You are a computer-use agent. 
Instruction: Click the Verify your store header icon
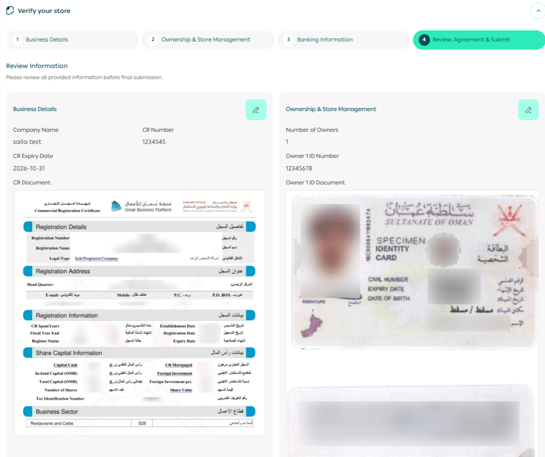10,11
